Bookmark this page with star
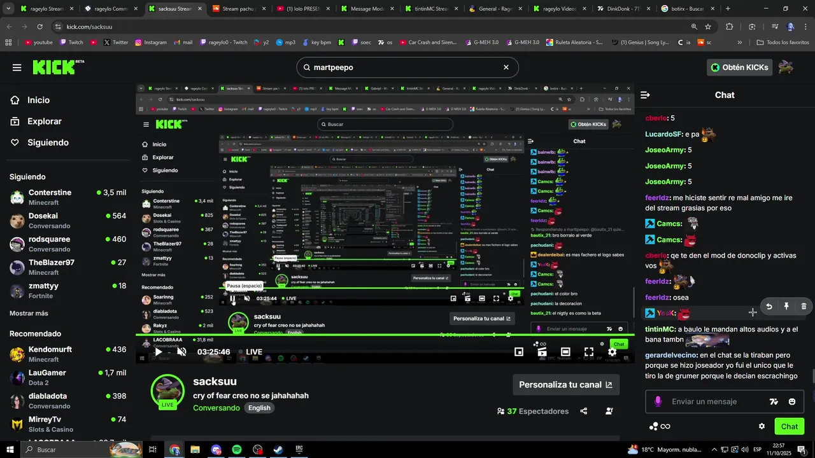 (708, 27)
